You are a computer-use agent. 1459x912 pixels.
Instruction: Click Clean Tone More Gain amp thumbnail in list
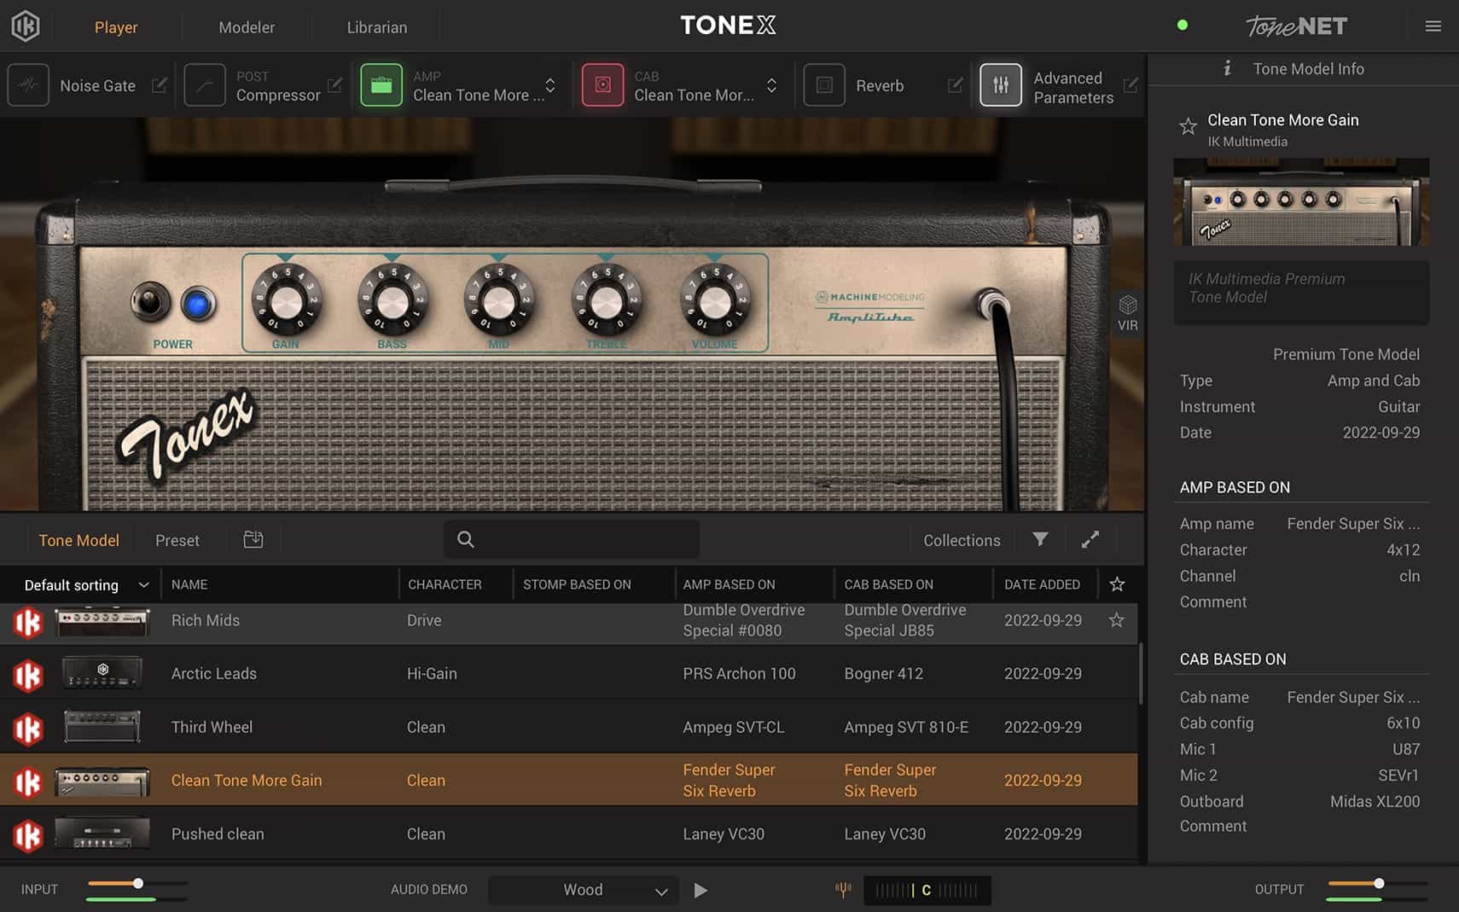coord(102,781)
